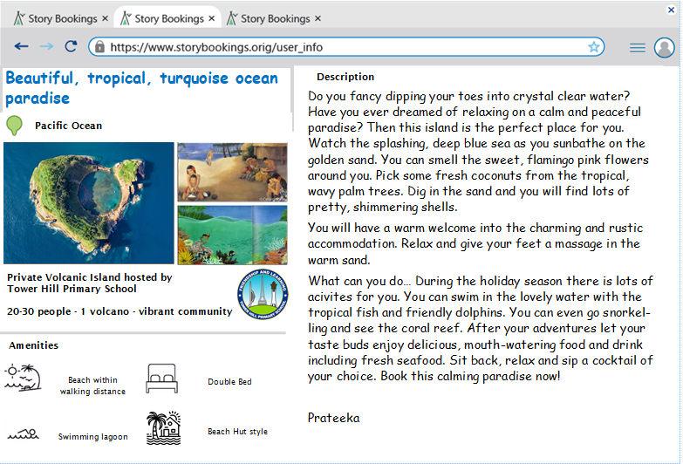Click the paragraph starting 'What can you do'

tap(481, 329)
